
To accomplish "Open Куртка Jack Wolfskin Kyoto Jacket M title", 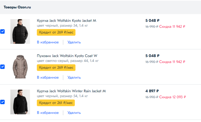I will click(67, 21).
